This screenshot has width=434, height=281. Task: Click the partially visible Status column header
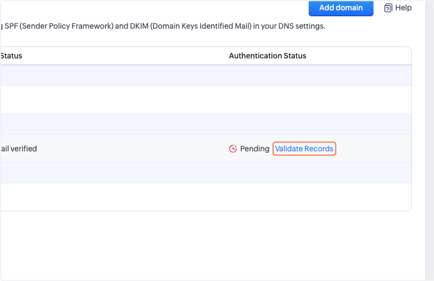click(x=11, y=56)
